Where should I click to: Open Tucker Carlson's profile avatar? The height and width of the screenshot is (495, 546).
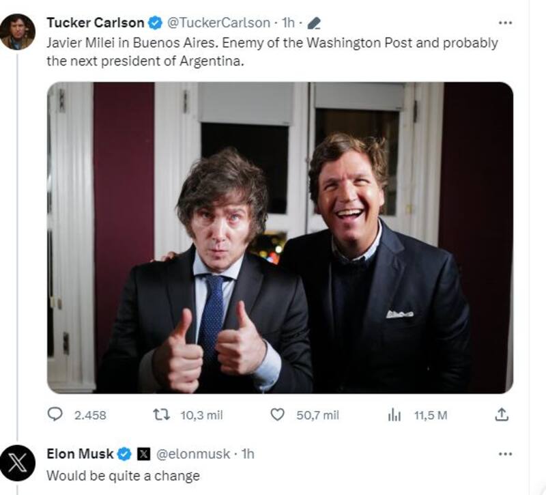coord(17,32)
